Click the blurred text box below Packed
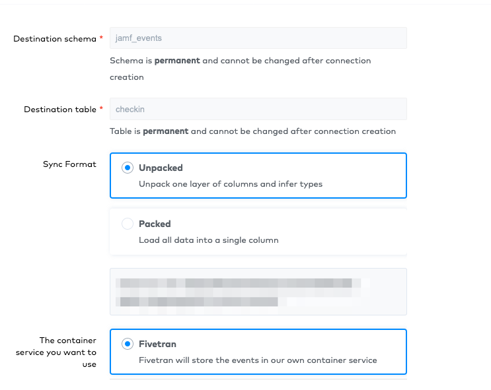This screenshot has width=491, height=390. point(258,292)
